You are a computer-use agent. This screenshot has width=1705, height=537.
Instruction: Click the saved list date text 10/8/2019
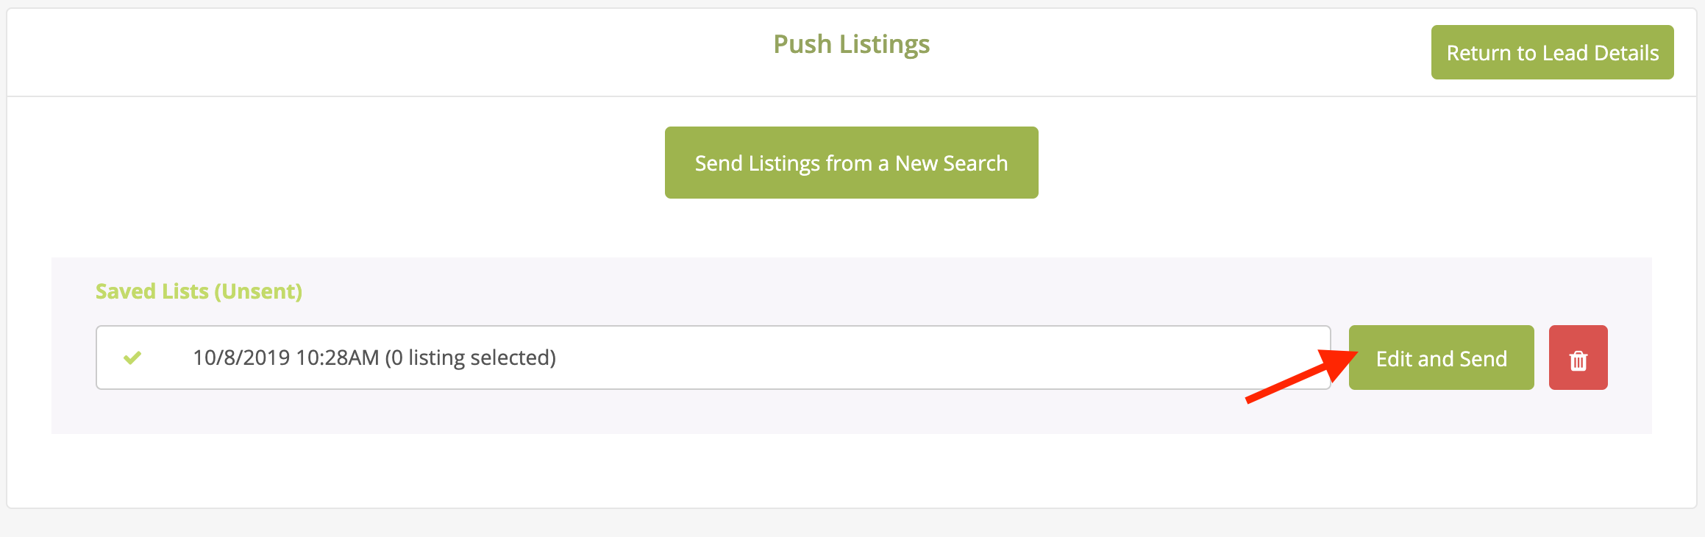pos(241,358)
